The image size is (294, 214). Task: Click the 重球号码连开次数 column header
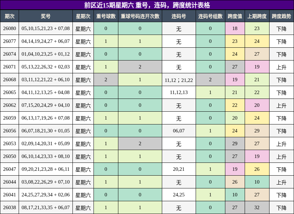tap(140, 16)
